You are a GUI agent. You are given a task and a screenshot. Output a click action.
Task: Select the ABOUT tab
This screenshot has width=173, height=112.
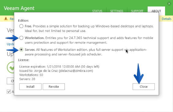click(156, 11)
